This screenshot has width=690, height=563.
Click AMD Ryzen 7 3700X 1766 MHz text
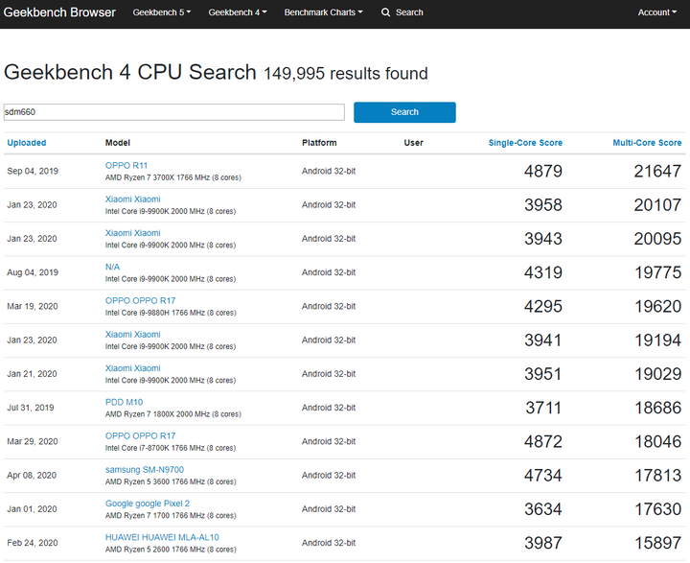[172, 177]
